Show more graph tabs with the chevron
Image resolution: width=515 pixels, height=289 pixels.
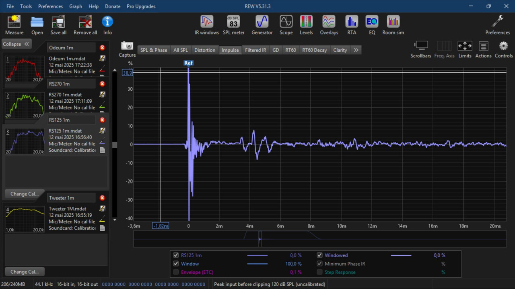click(356, 50)
